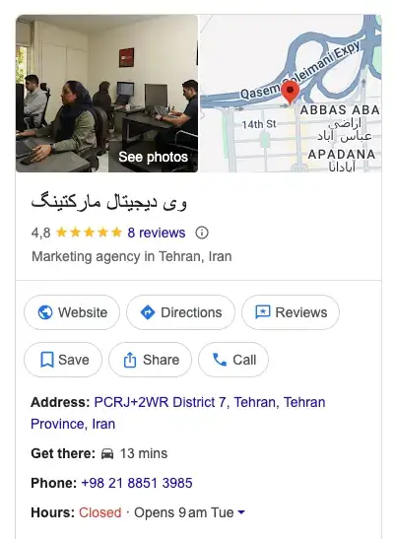Open the map thumbnail of Abbas Abad
This screenshot has width=395, height=539.
click(x=291, y=94)
